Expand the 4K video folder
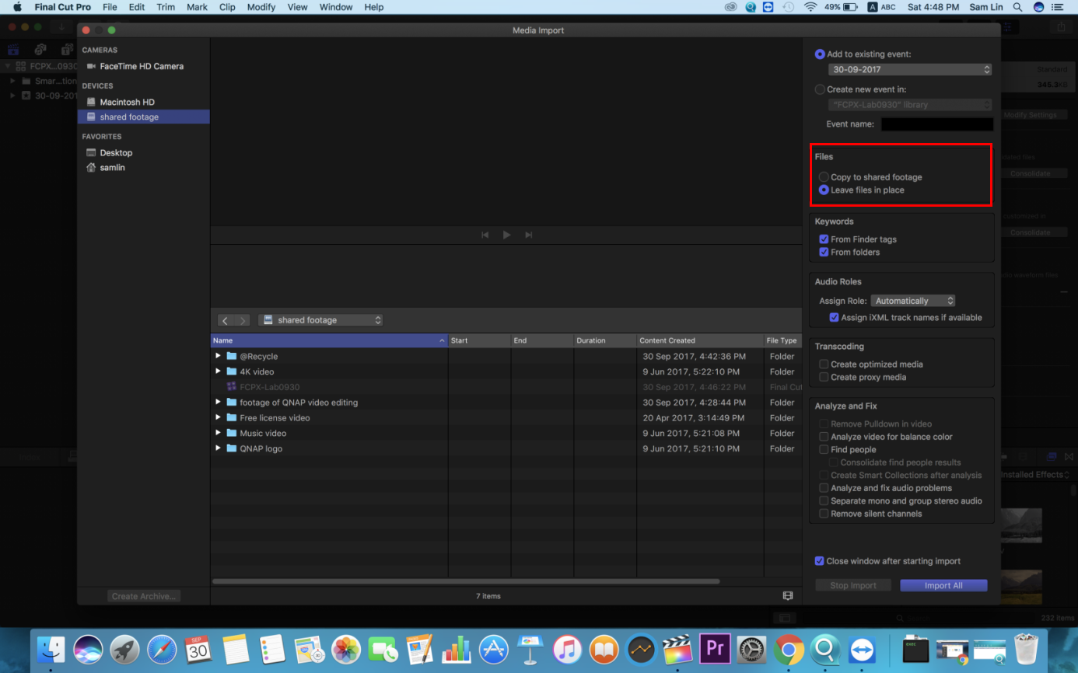This screenshot has width=1078, height=673. coord(219,371)
